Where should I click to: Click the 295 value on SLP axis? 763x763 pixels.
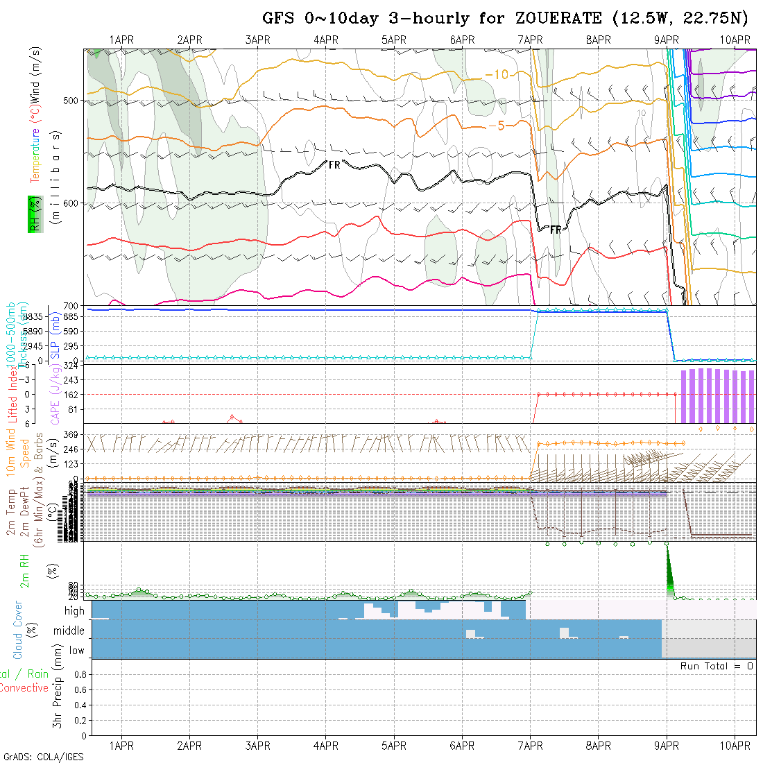point(71,346)
